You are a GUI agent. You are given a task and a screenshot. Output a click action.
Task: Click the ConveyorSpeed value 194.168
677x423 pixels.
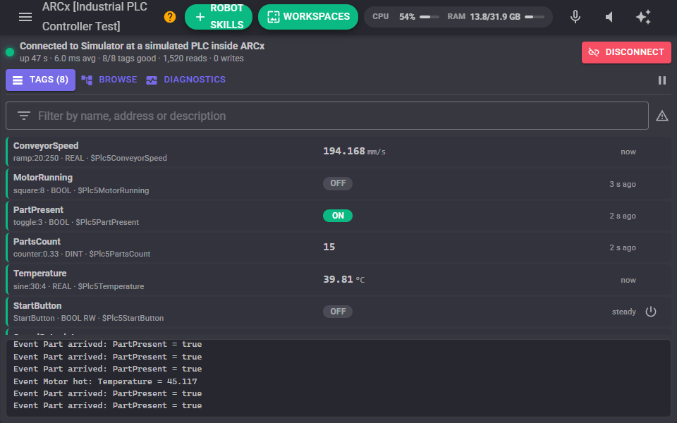[x=344, y=151]
